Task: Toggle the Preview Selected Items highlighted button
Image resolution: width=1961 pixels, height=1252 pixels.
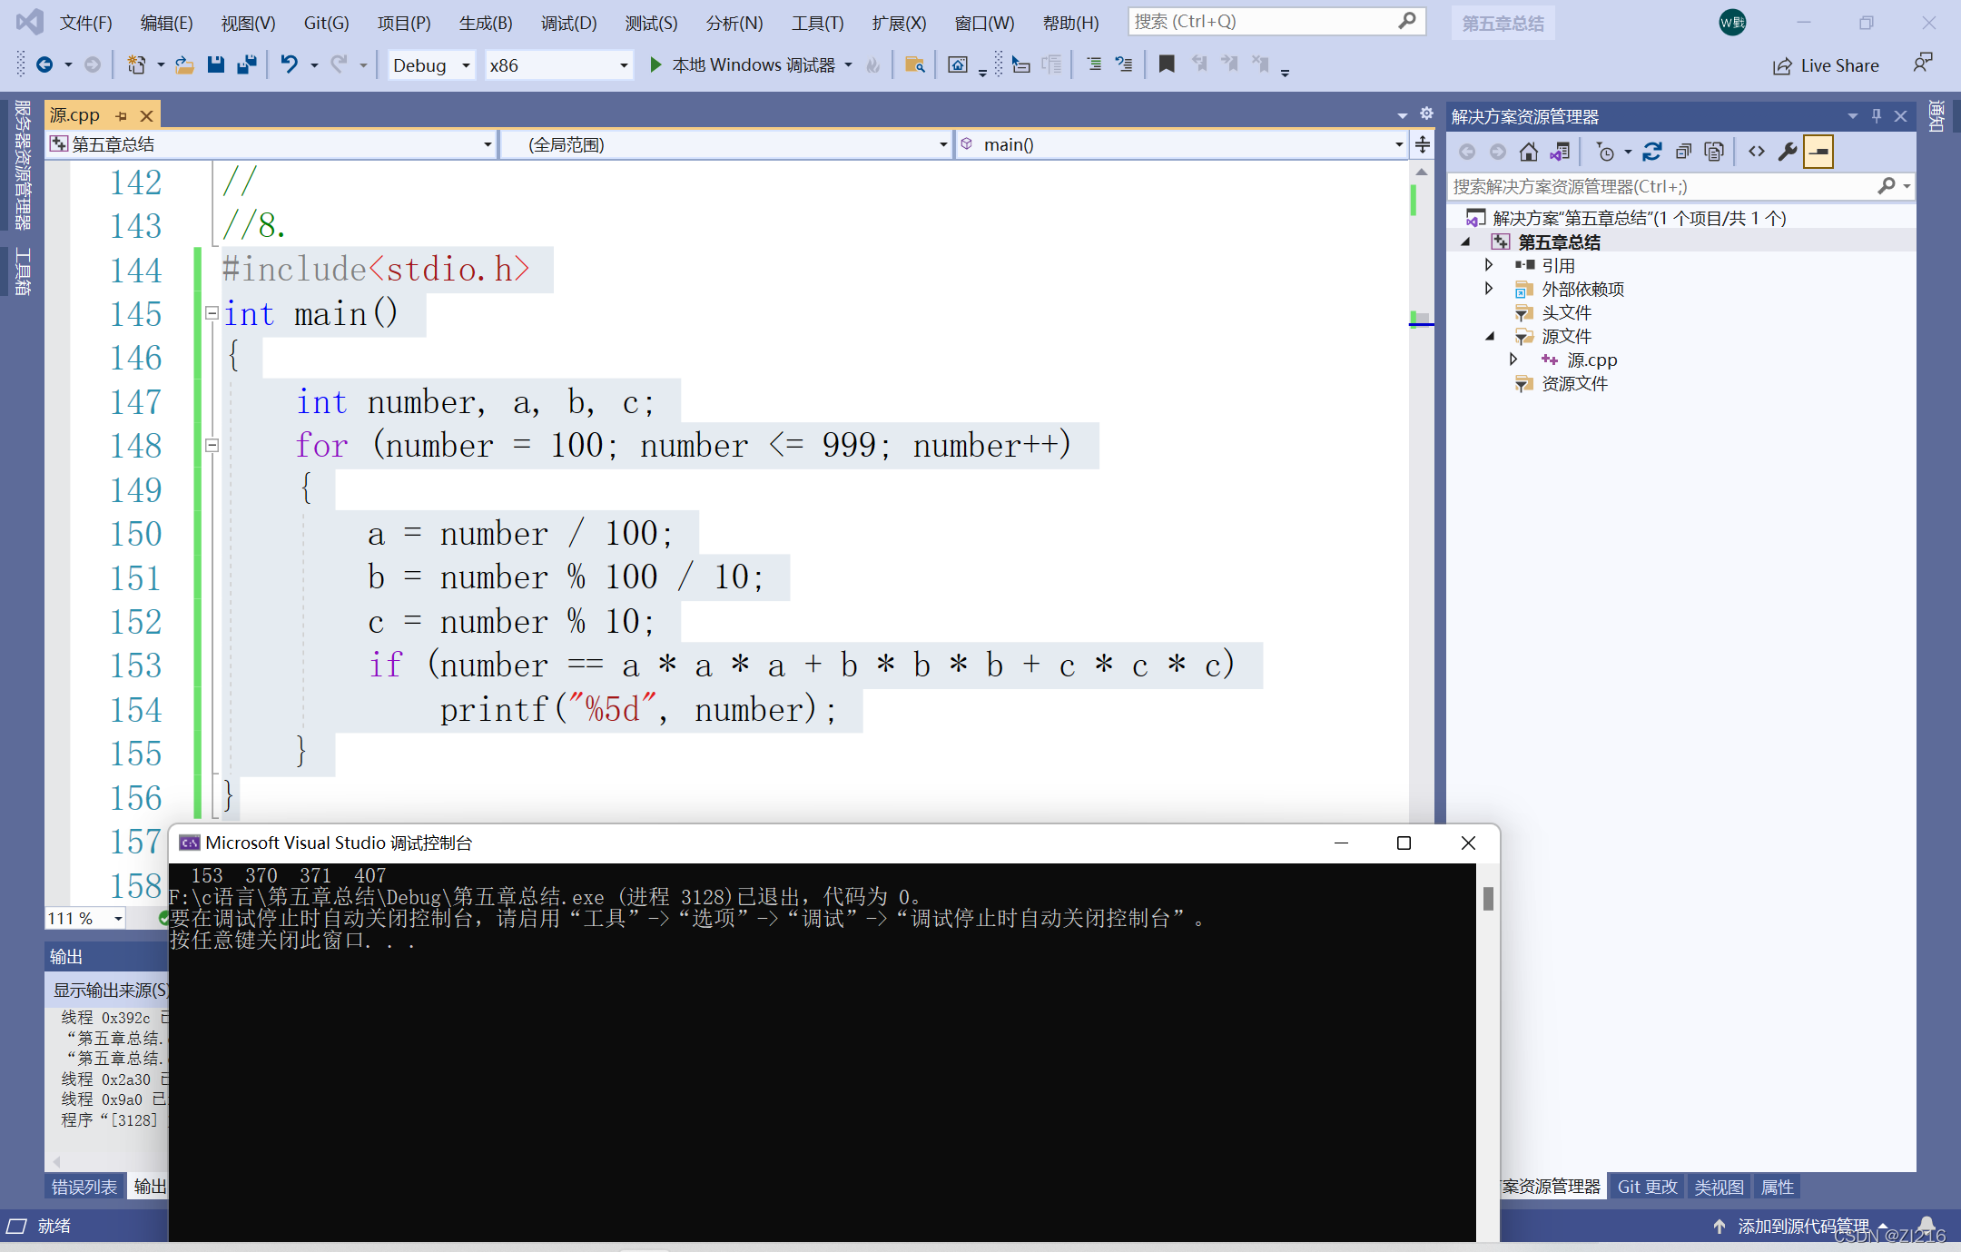Action: (x=1818, y=152)
